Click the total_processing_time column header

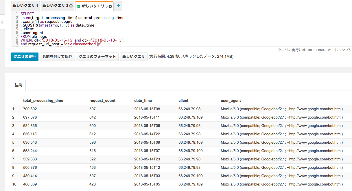pos(43,100)
